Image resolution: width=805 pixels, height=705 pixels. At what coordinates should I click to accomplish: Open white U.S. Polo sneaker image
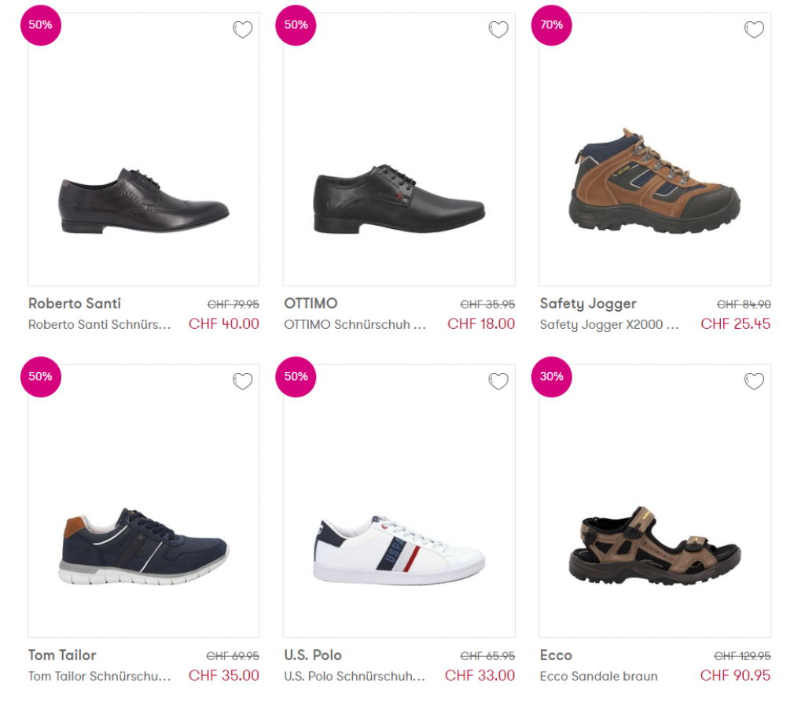tap(399, 549)
